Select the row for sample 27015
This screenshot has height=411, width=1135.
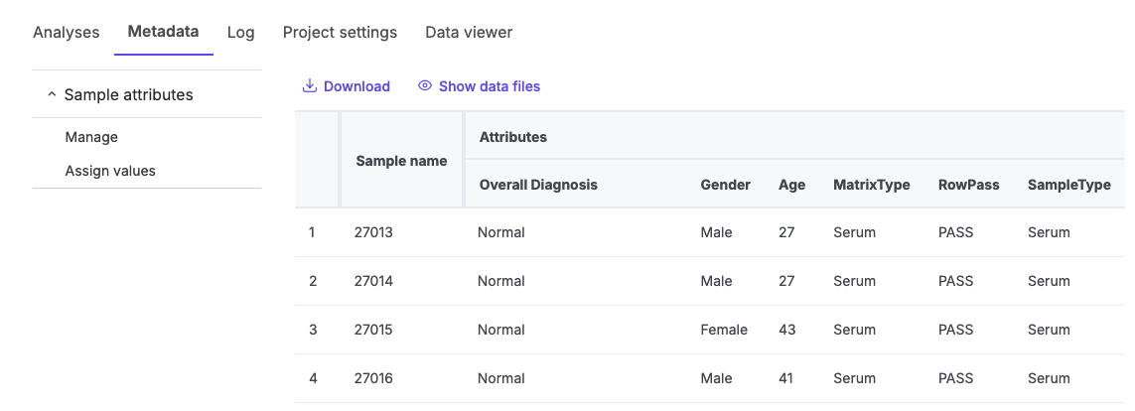[x=373, y=330]
